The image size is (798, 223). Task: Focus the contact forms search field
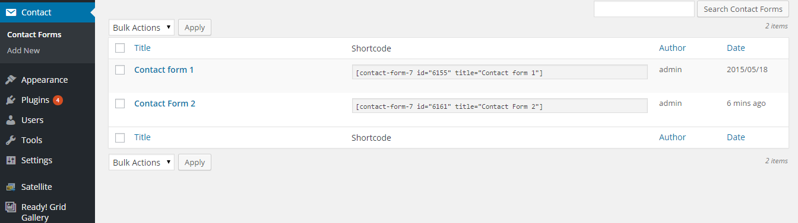(644, 9)
